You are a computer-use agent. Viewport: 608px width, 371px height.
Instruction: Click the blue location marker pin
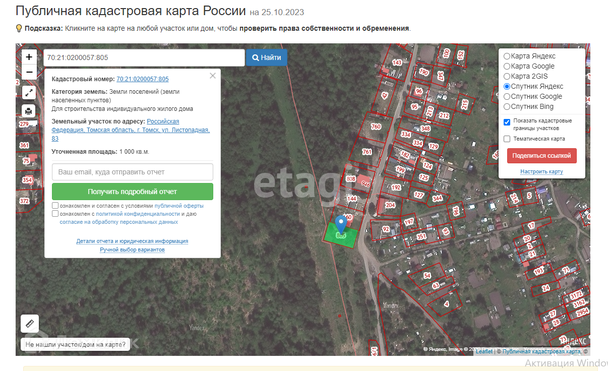[341, 224]
